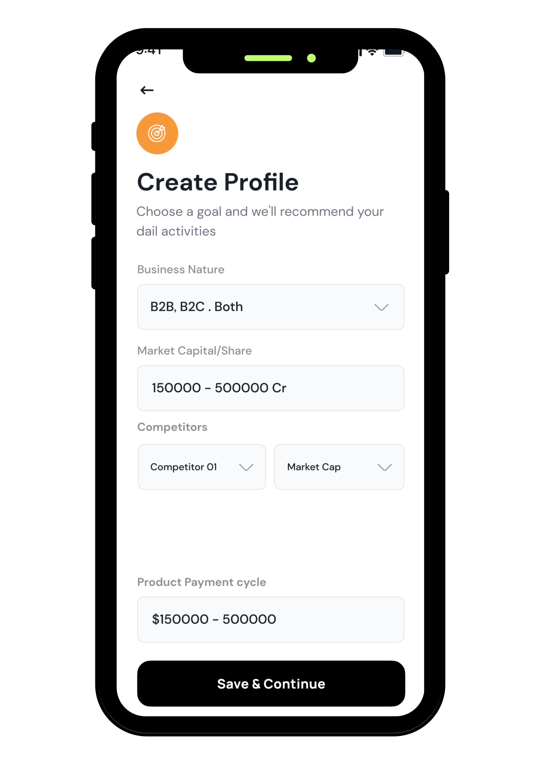Select the Product Payment cycle input field

(270, 619)
